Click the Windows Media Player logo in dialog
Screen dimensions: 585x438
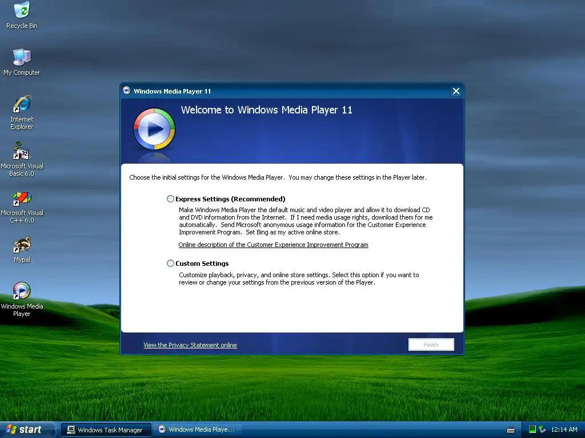tap(154, 128)
